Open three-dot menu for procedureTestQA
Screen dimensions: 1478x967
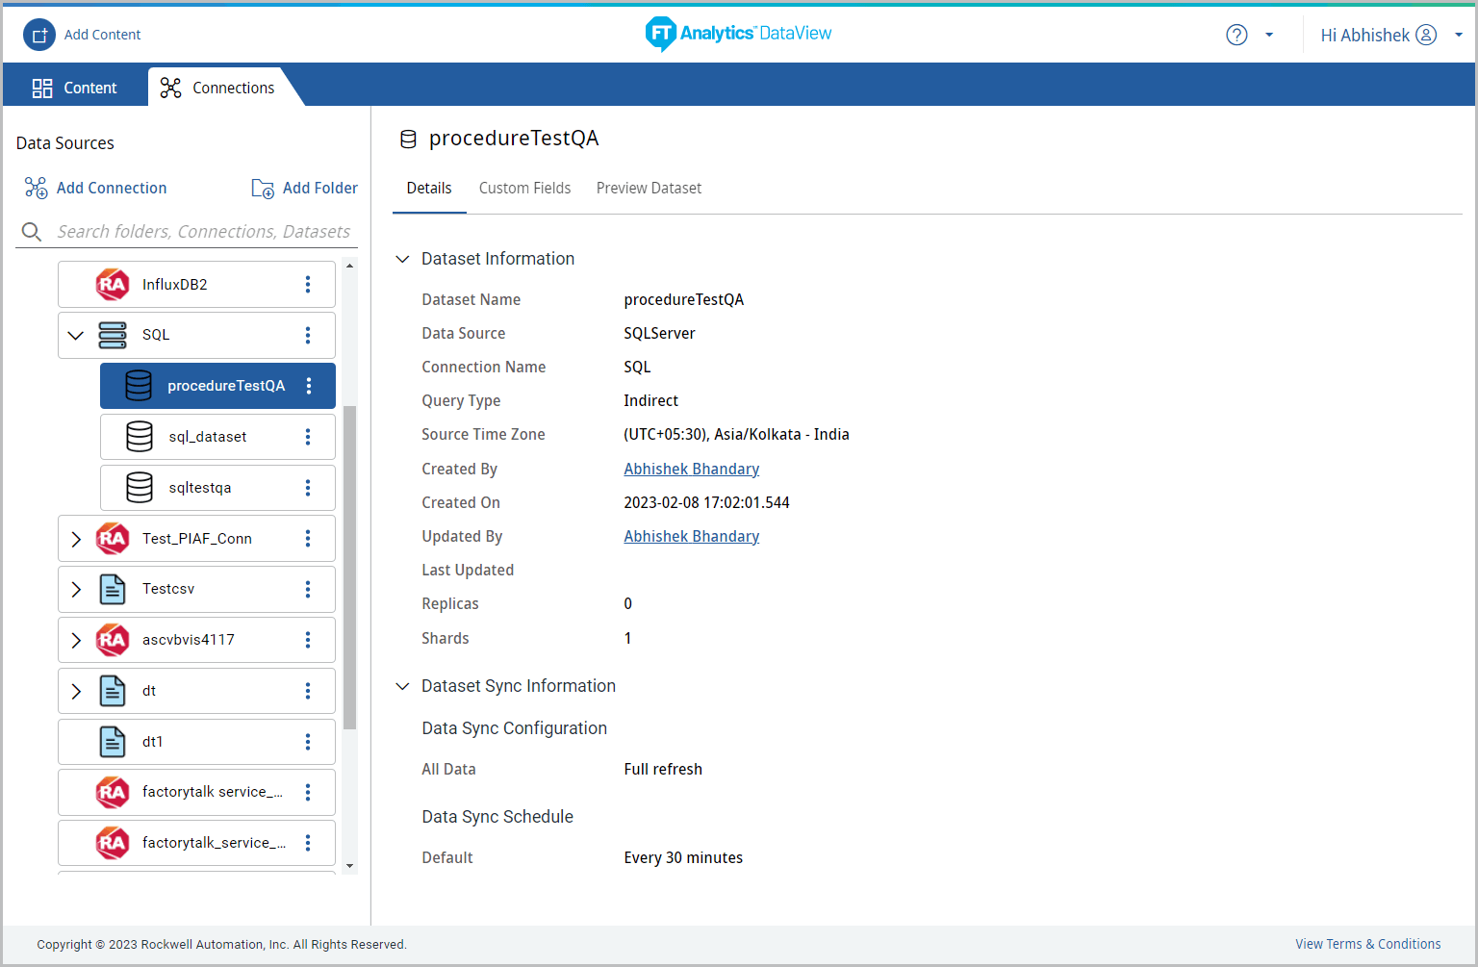309,386
